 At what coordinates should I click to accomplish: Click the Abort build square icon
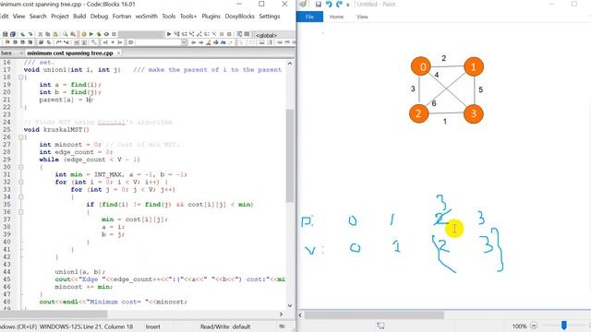(114, 34)
